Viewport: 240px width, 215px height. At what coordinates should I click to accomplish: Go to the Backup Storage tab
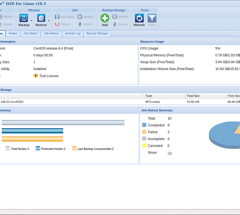point(97,34)
